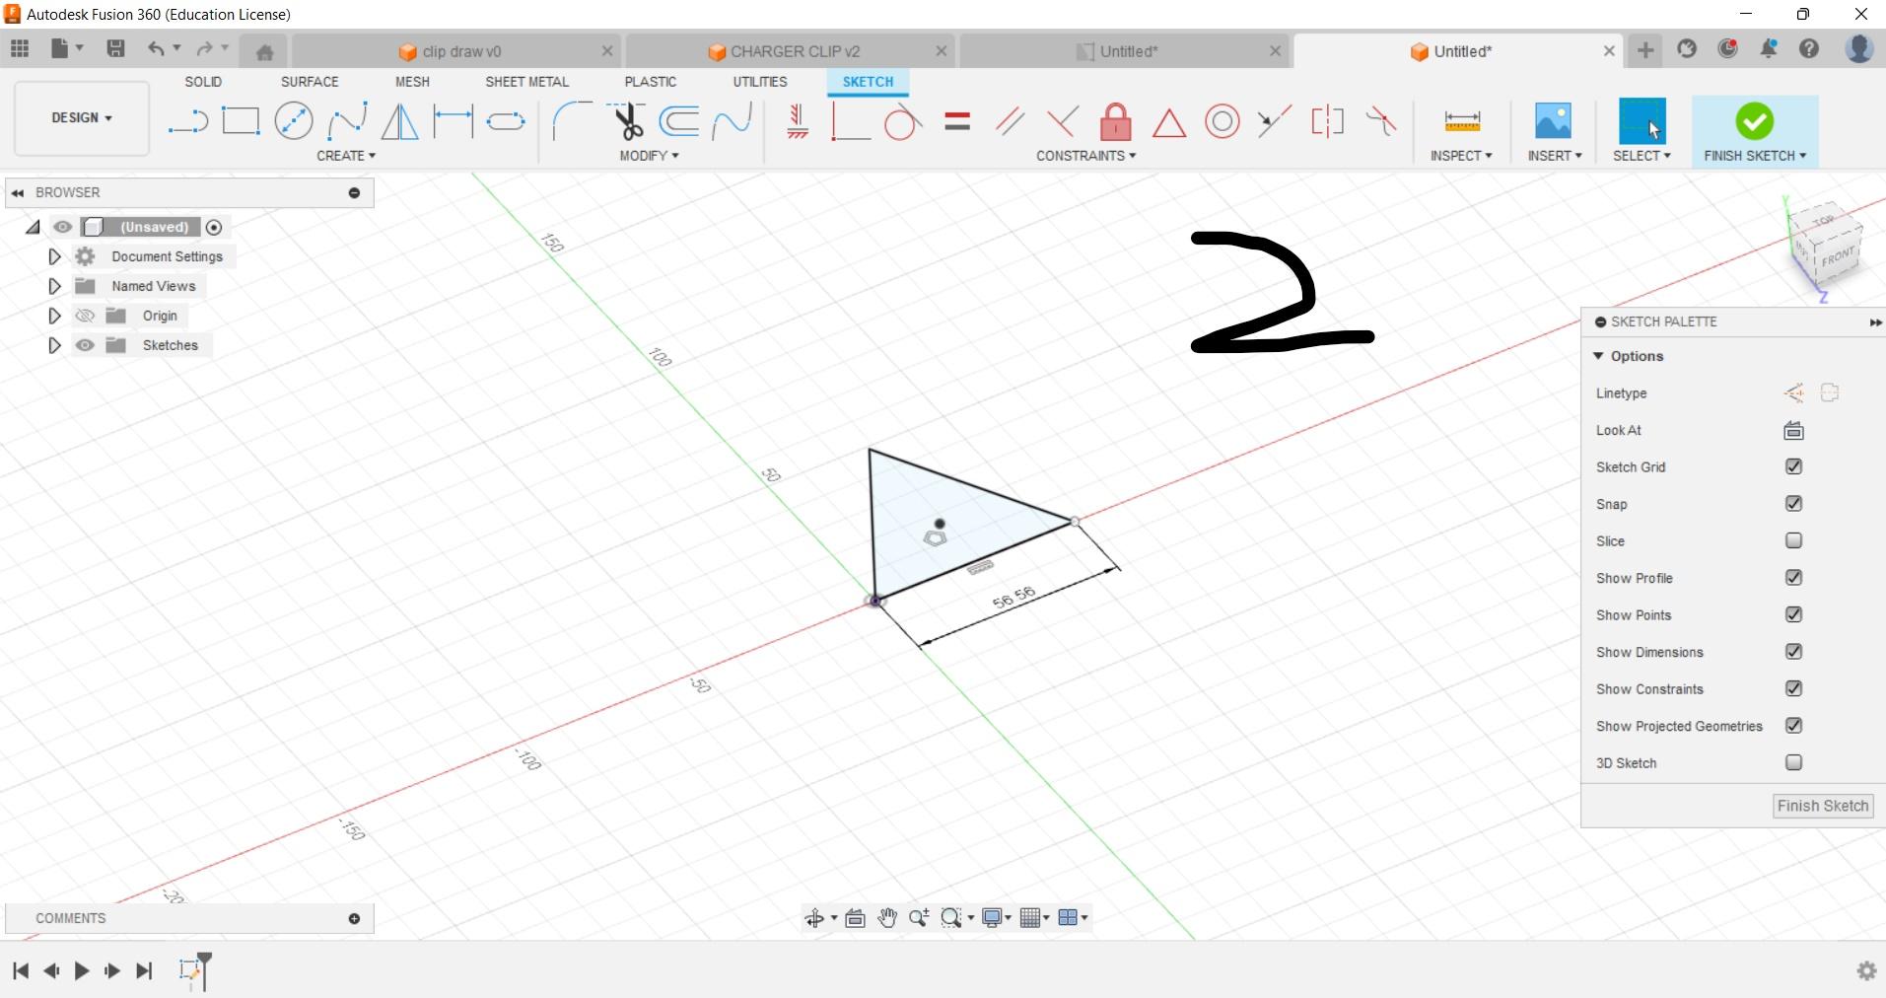Image resolution: width=1886 pixels, height=998 pixels.
Task: Select the 2-Point Rectangle tool
Action: [x=241, y=120]
